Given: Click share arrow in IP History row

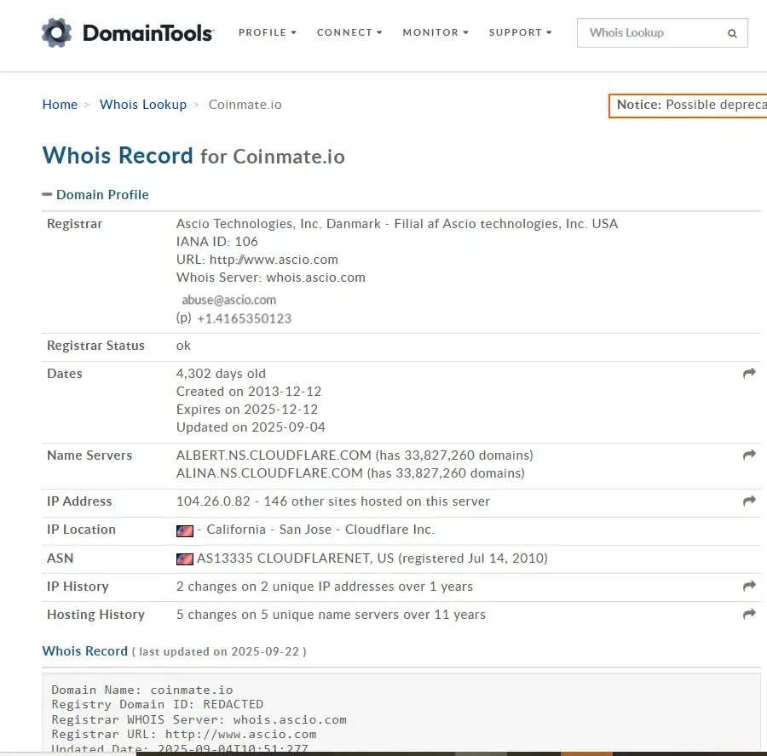Looking at the screenshot, I should (x=749, y=586).
